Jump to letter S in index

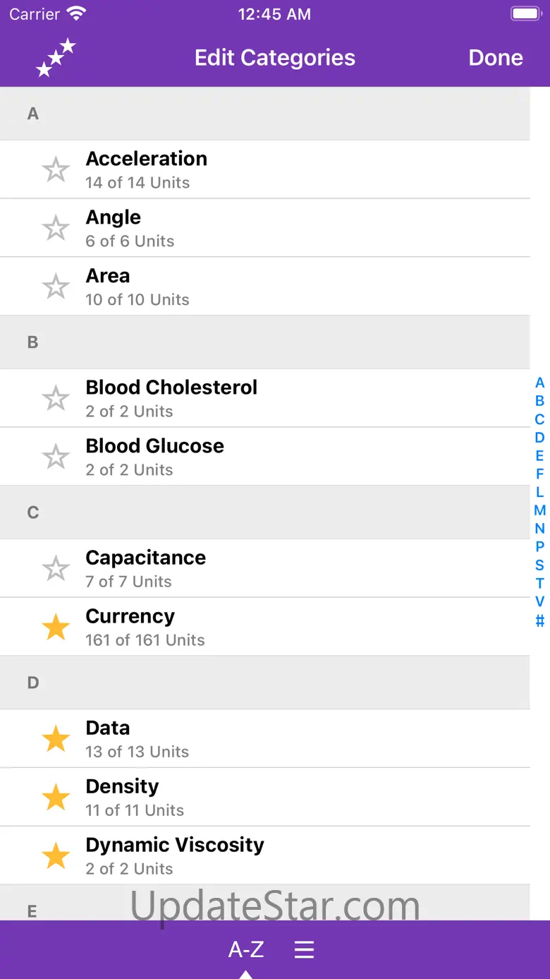(539, 565)
